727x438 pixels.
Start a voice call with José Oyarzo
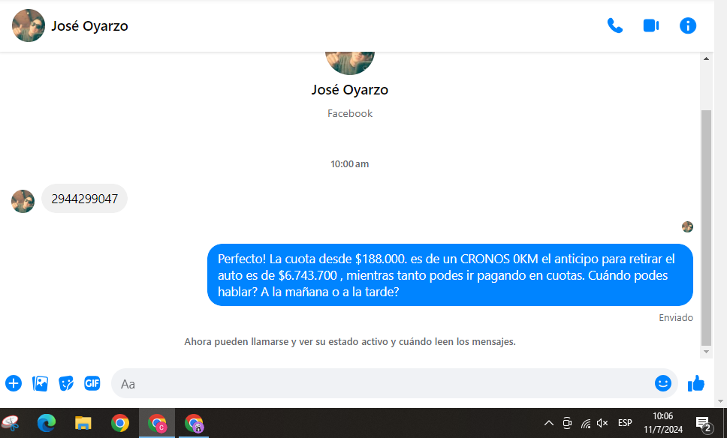tap(614, 25)
